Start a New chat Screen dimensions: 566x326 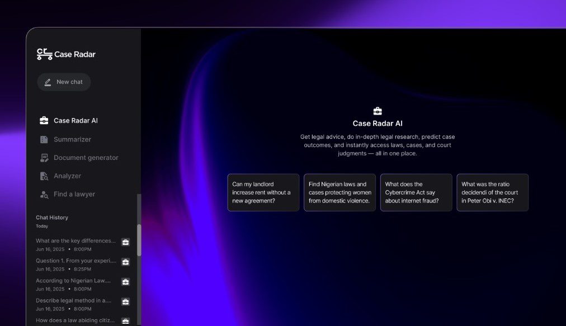click(x=64, y=82)
